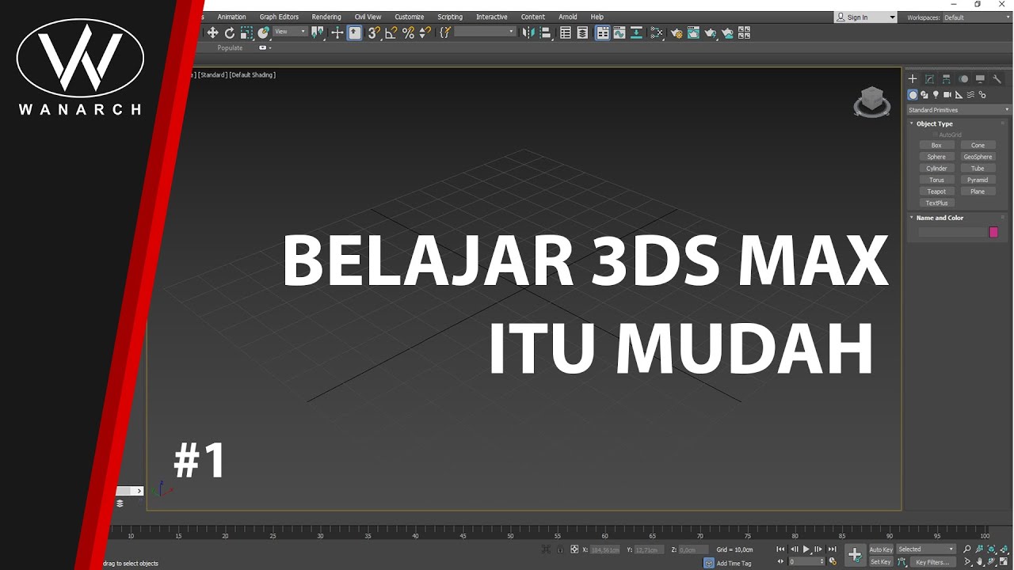This screenshot has width=1014, height=570.
Task: Select Geometry category icon
Action: point(913,94)
